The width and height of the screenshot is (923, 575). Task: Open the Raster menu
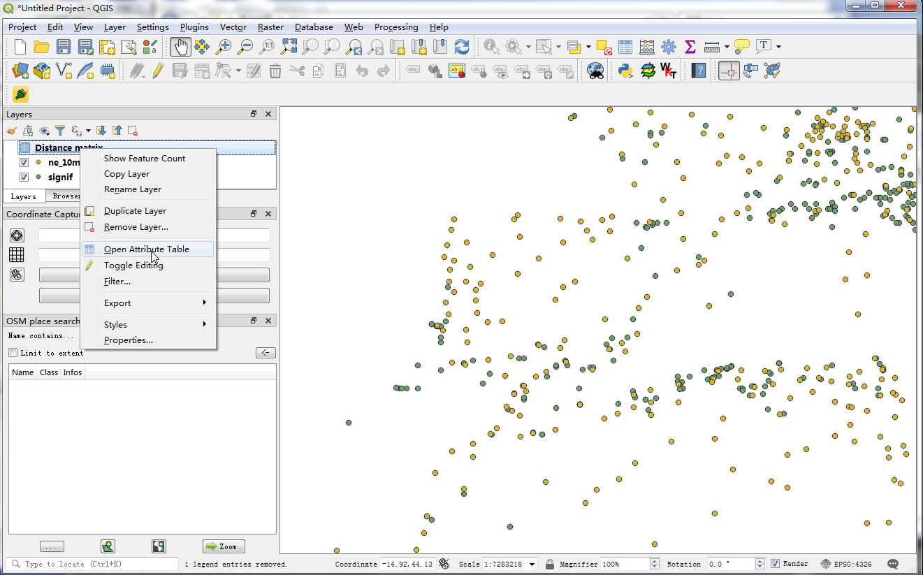tap(270, 27)
